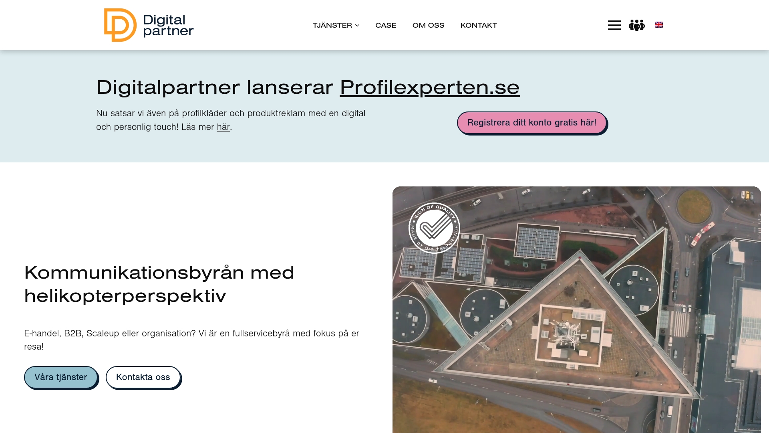The image size is (769, 433).
Task: Expand the chevron next to Tjänster
Action: pos(357,25)
